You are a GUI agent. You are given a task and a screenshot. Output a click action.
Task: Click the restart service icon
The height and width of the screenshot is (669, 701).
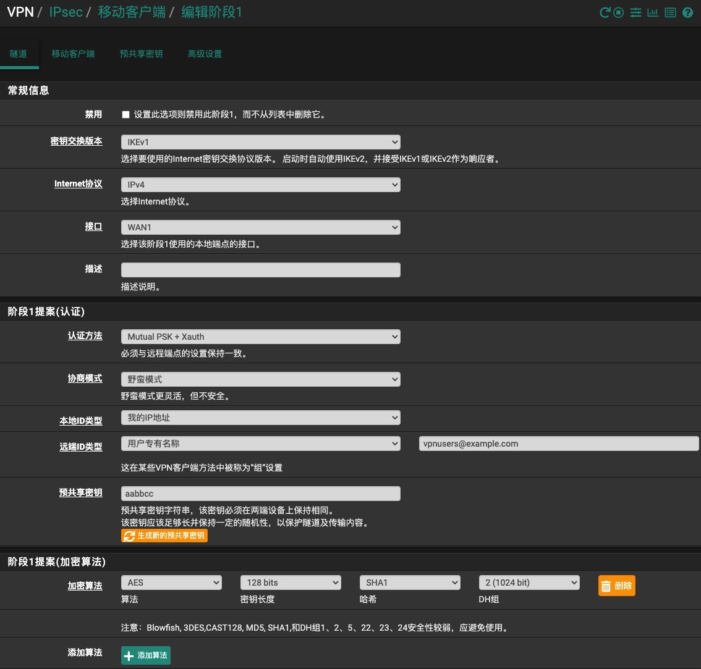point(605,12)
